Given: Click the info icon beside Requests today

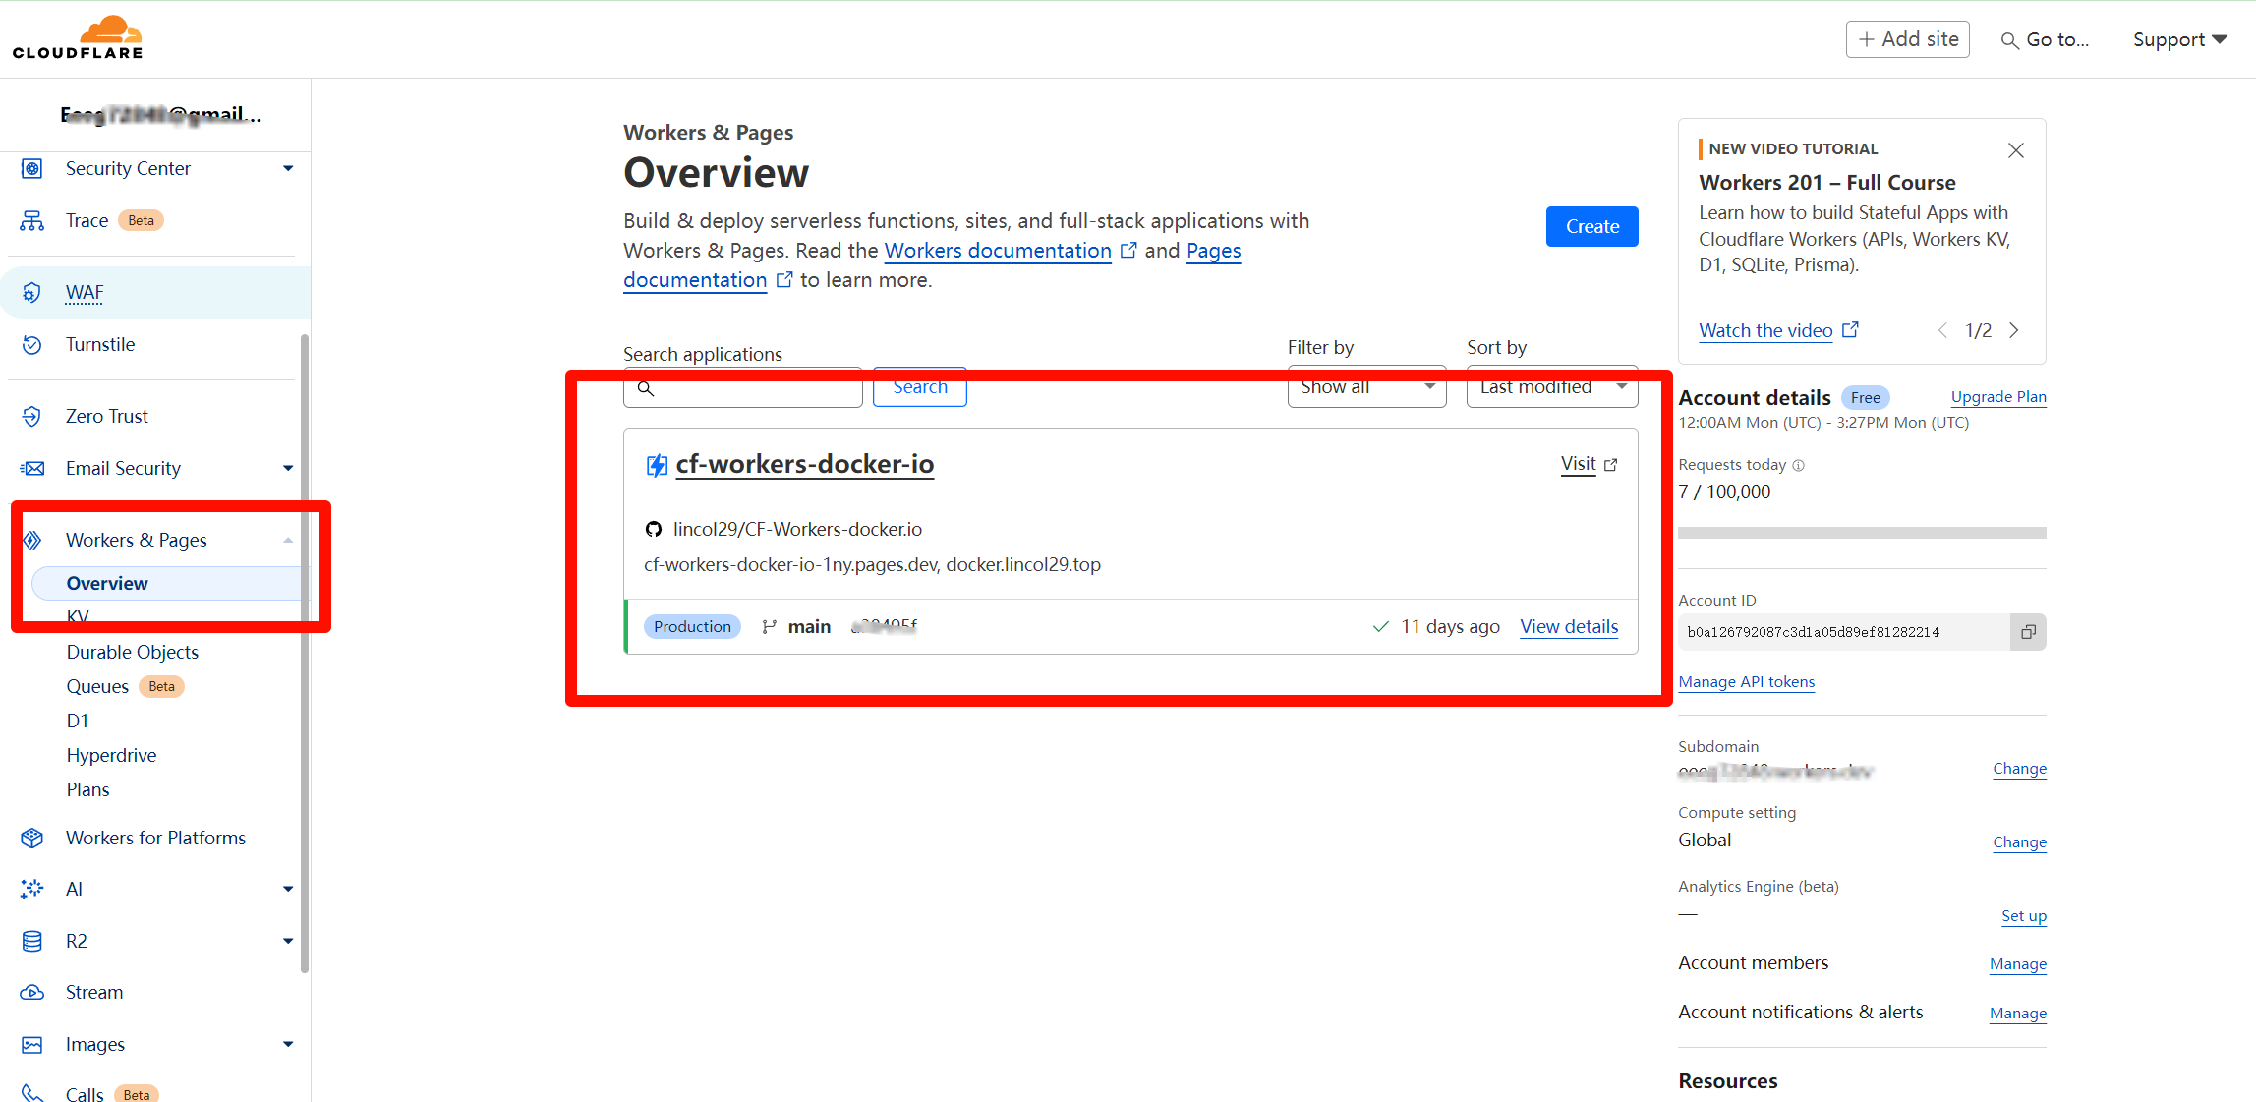Looking at the screenshot, I should pyautogui.click(x=1798, y=465).
